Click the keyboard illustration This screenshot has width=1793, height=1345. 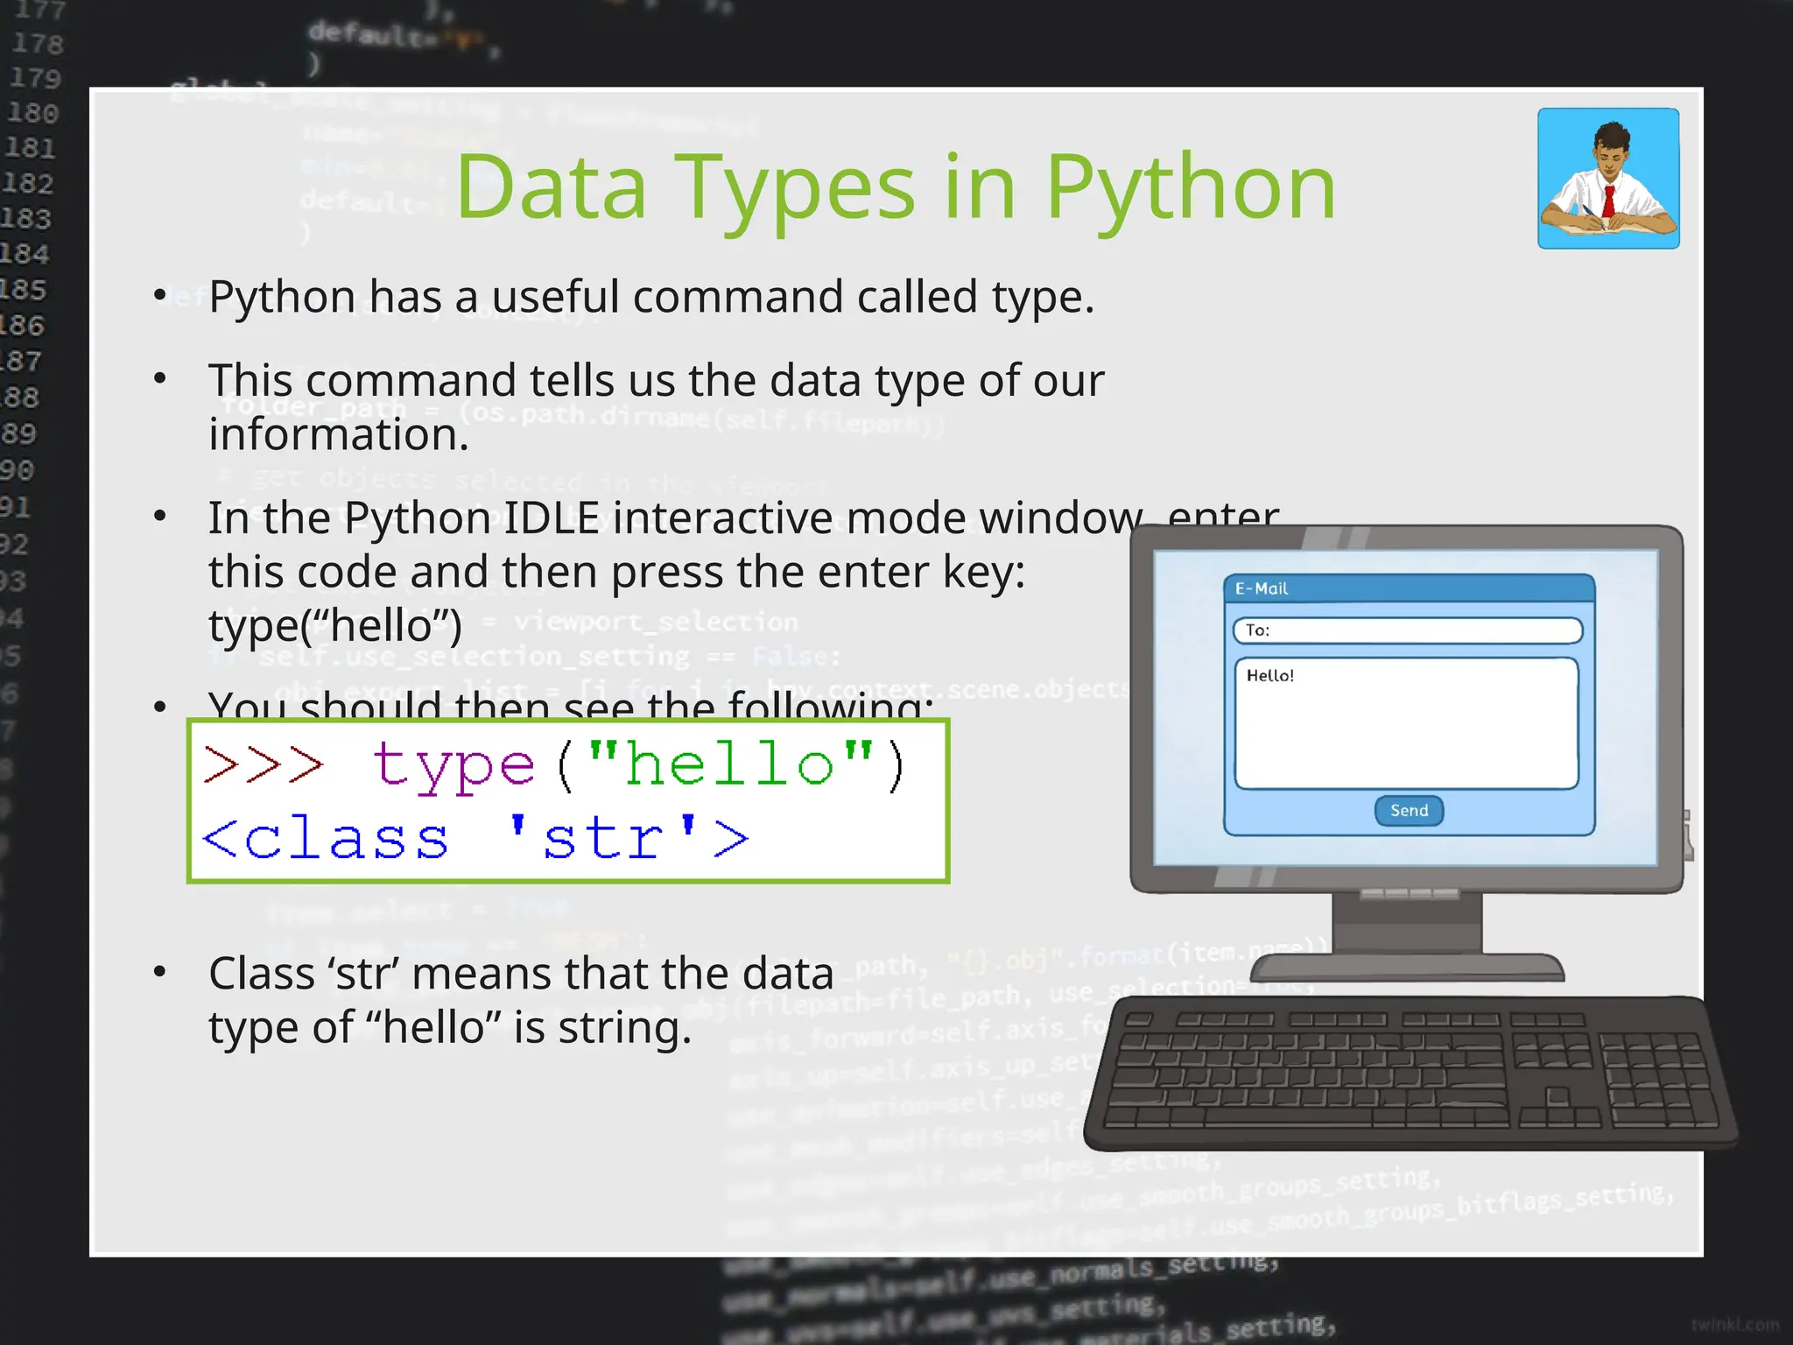[x=1410, y=1074]
